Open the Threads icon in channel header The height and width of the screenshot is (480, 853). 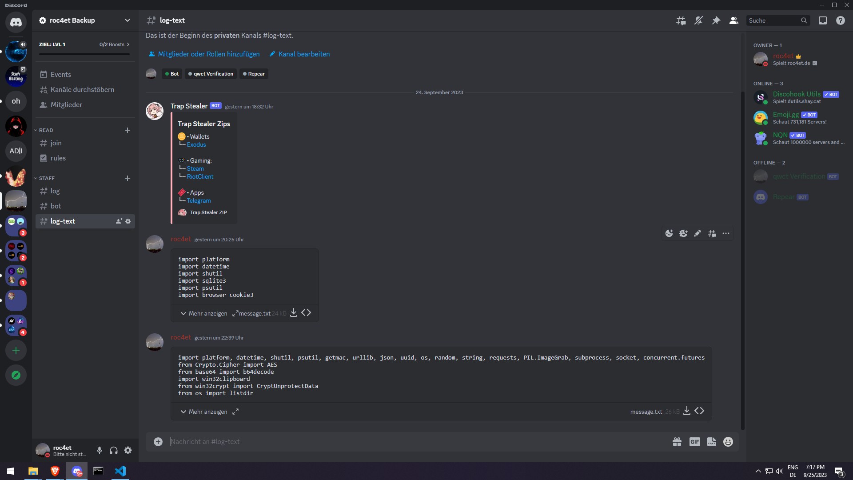[681, 20]
